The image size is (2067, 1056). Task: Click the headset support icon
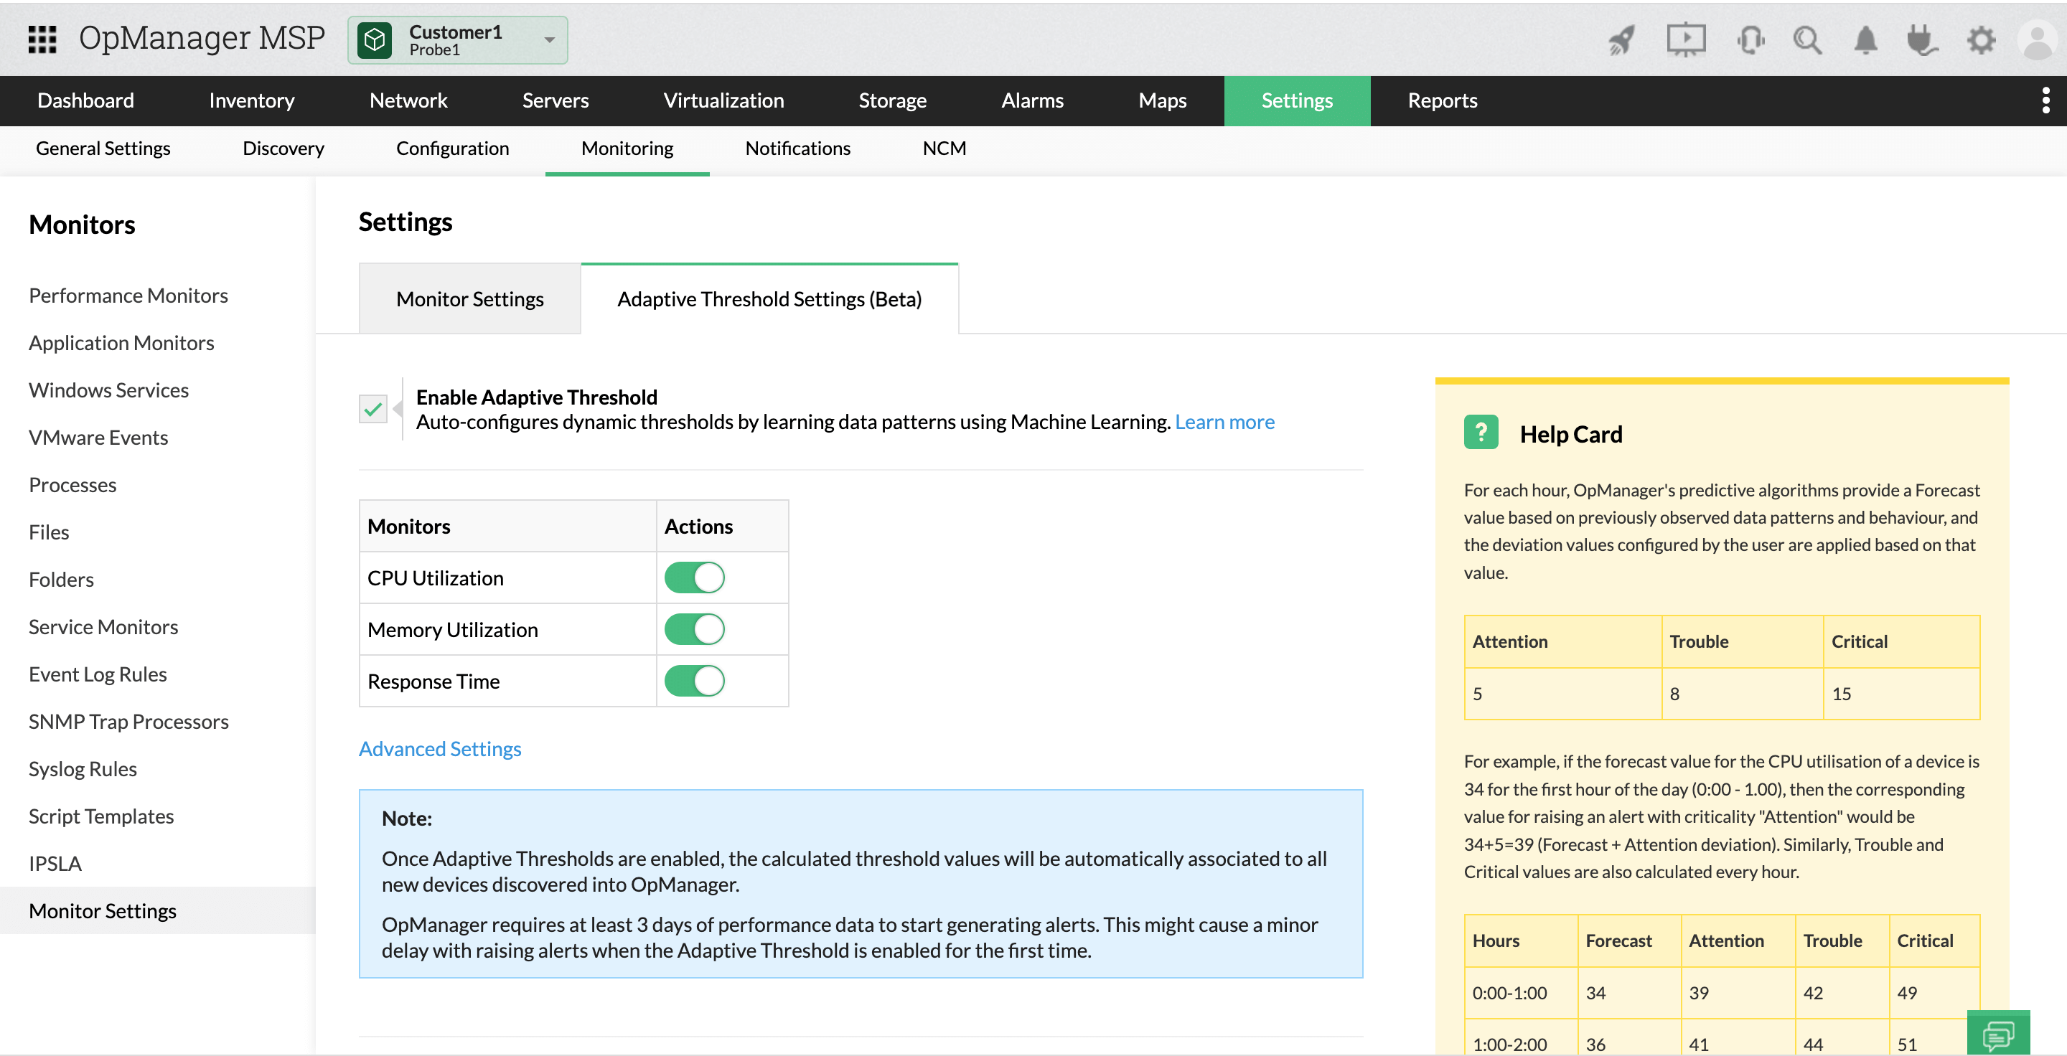click(1750, 39)
